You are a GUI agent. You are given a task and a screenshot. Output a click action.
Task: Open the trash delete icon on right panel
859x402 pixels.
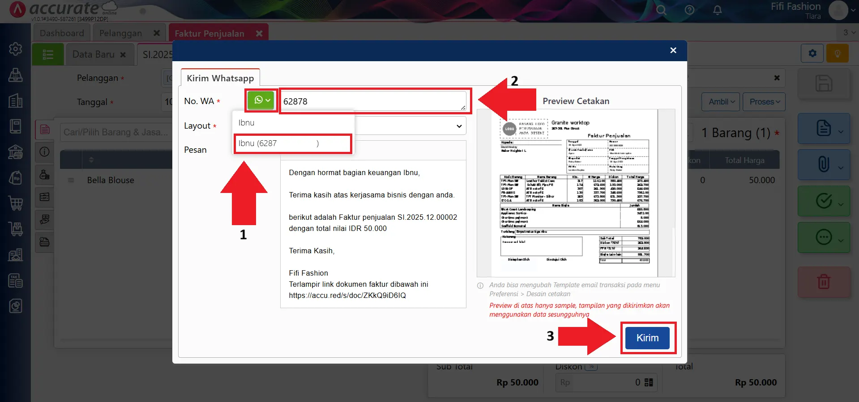coord(824,282)
